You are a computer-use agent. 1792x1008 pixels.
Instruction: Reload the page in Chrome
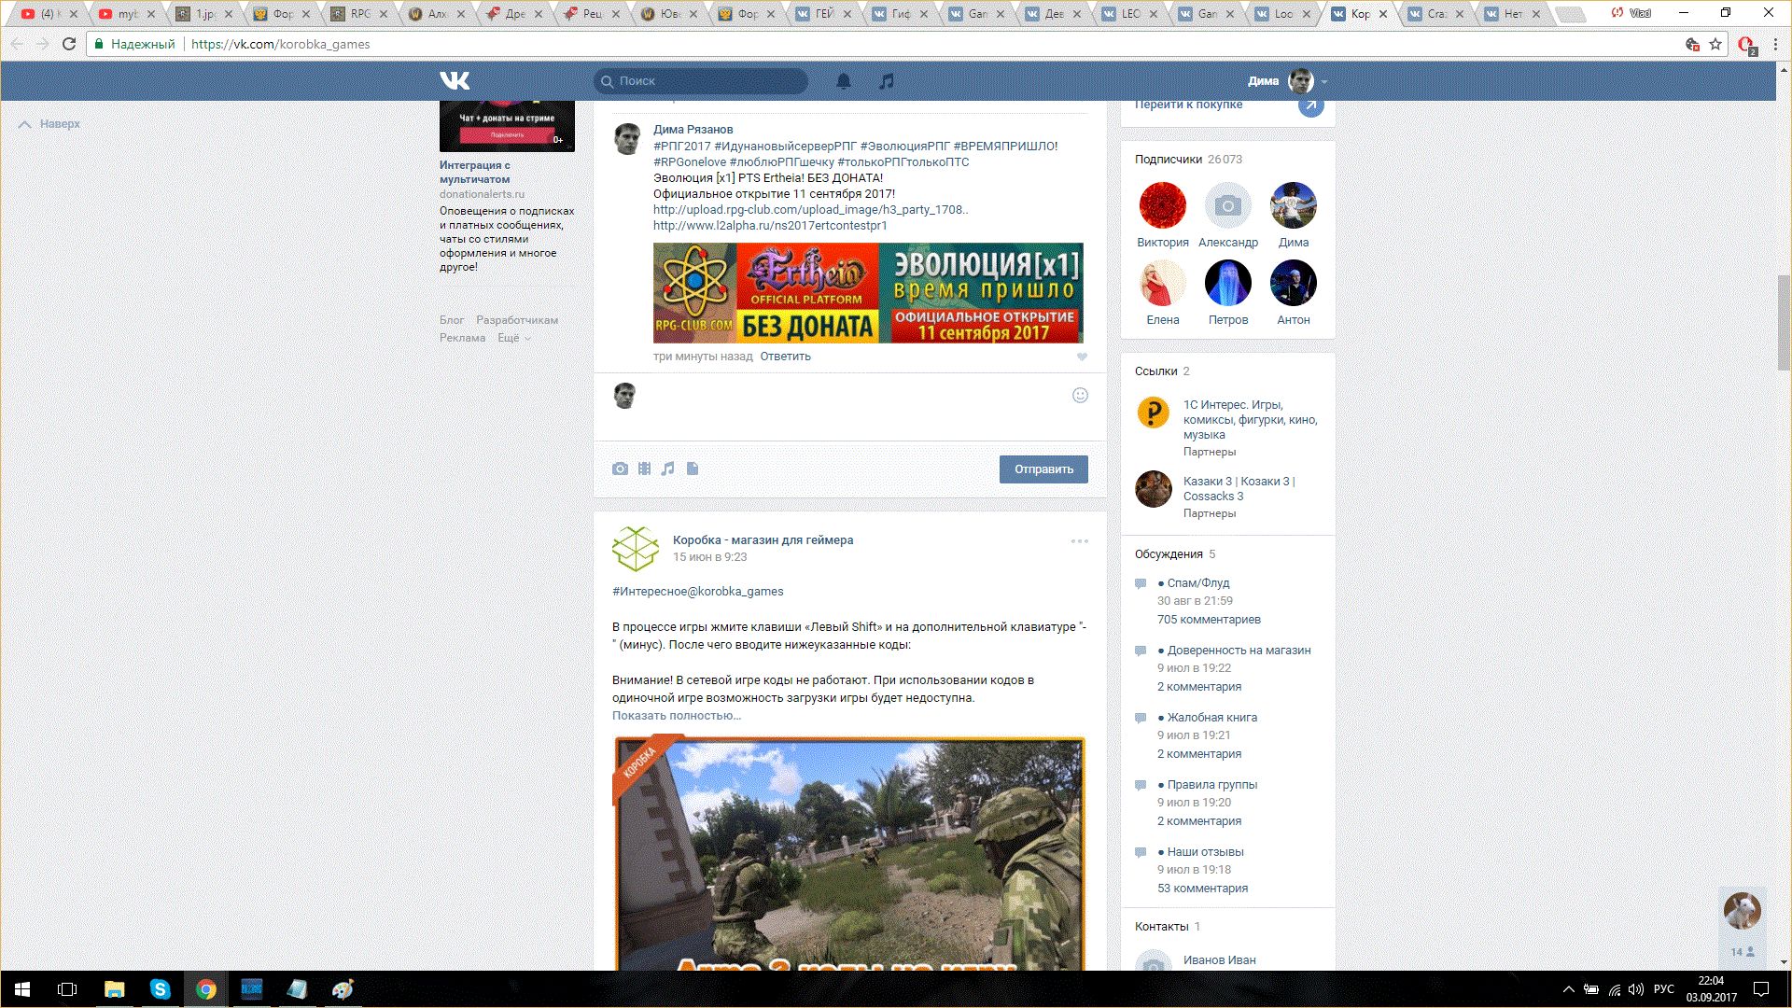click(x=69, y=44)
